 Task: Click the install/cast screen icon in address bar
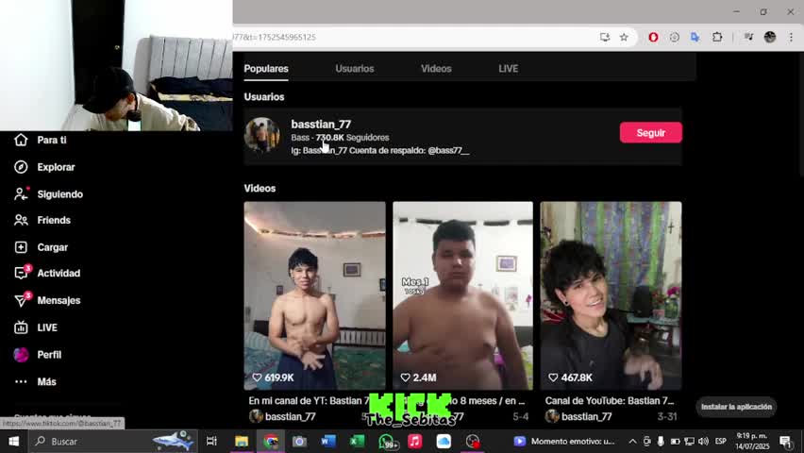click(605, 37)
